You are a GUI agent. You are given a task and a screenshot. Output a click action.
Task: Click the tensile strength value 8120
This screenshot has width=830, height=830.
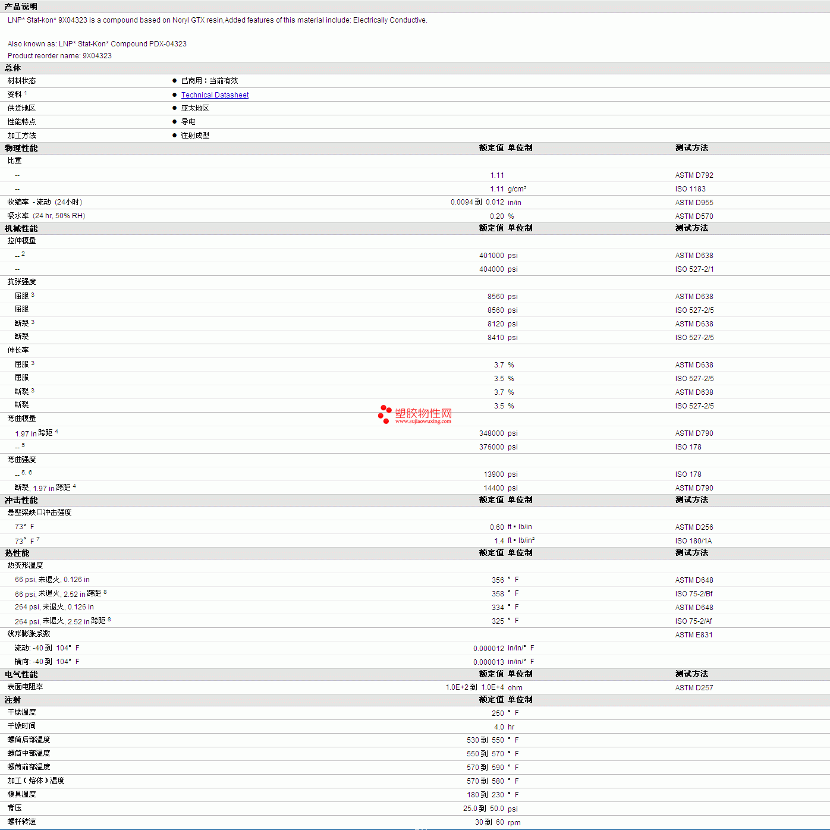point(495,324)
